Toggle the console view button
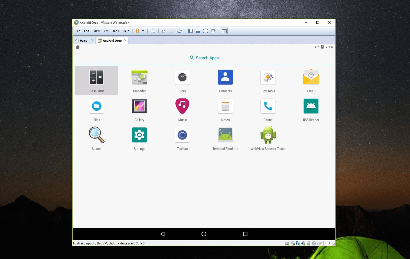This screenshot has width=410, height=259. 224,31
